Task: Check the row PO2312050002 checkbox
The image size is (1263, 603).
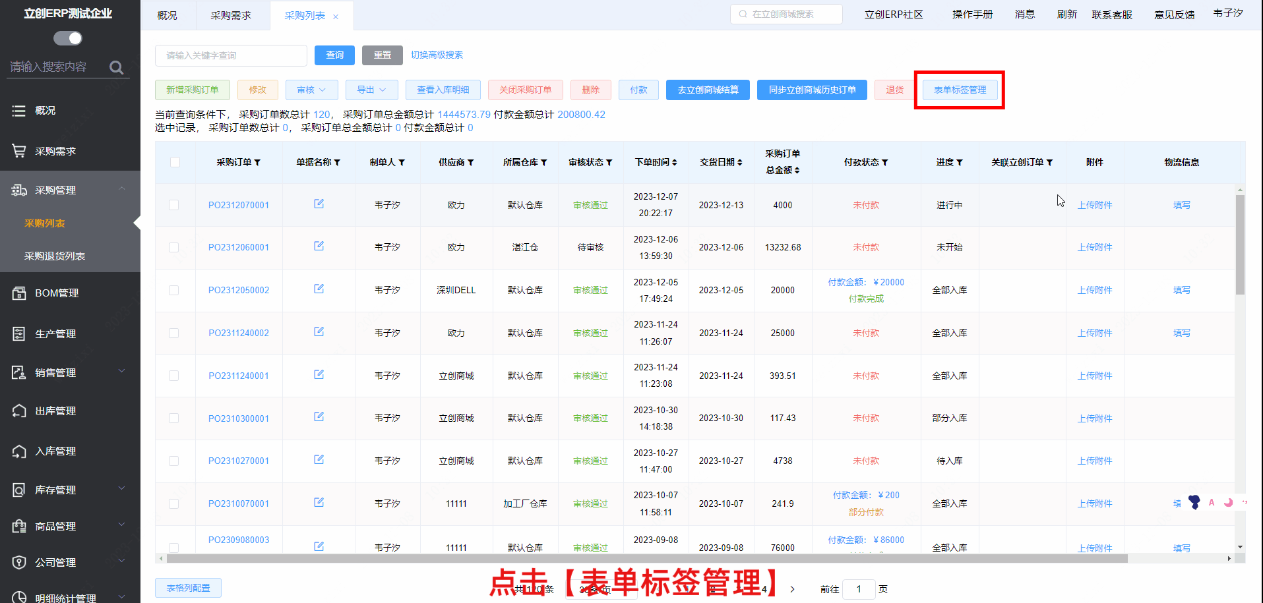Action: click(174, 290)
